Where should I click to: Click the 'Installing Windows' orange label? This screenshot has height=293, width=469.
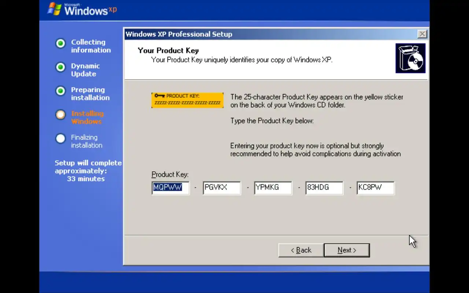87,117
